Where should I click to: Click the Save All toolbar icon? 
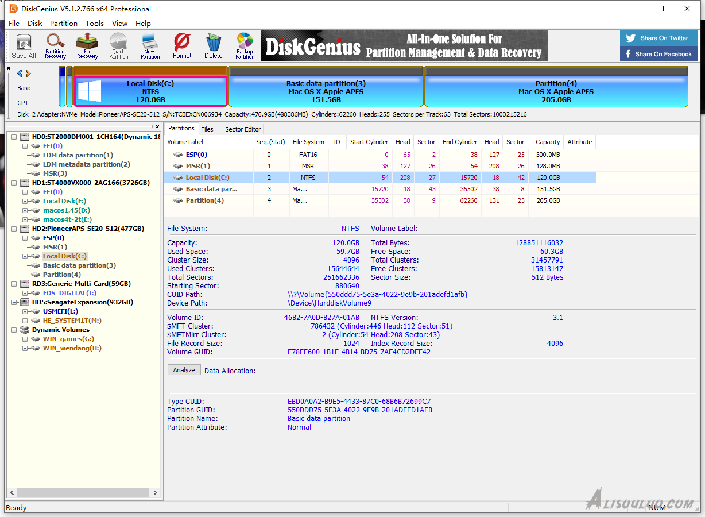click(24, 46)
